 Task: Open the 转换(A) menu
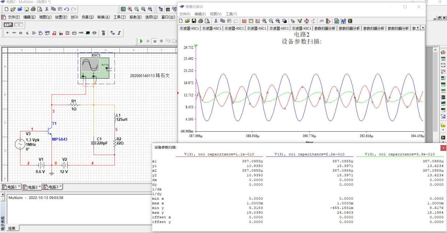pyautogui.click(x=104, y=17)
